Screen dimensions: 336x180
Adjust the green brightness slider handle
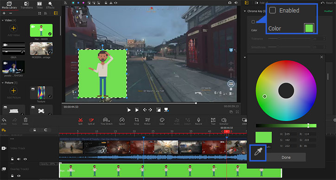[x=308, y=125]
